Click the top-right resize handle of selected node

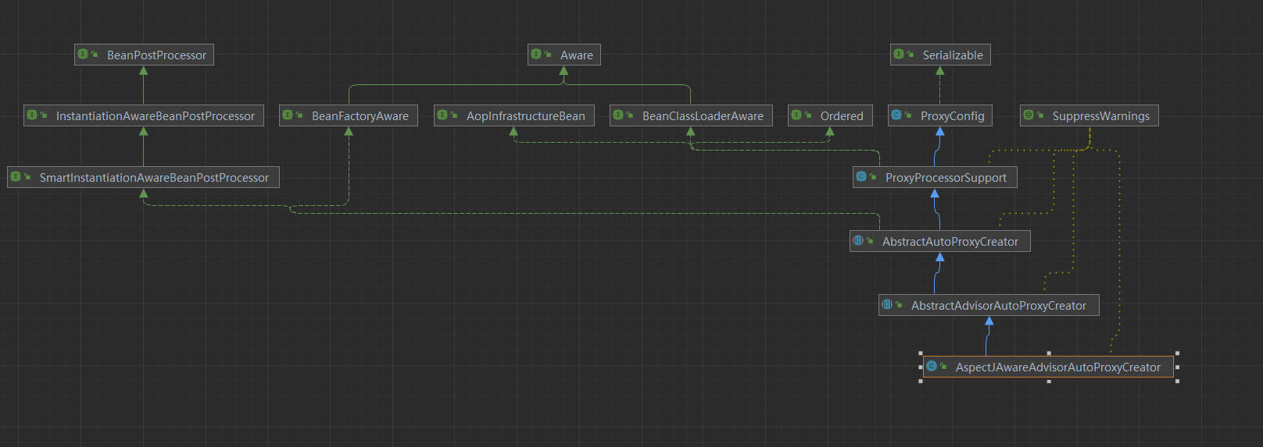coord(1177,353)
